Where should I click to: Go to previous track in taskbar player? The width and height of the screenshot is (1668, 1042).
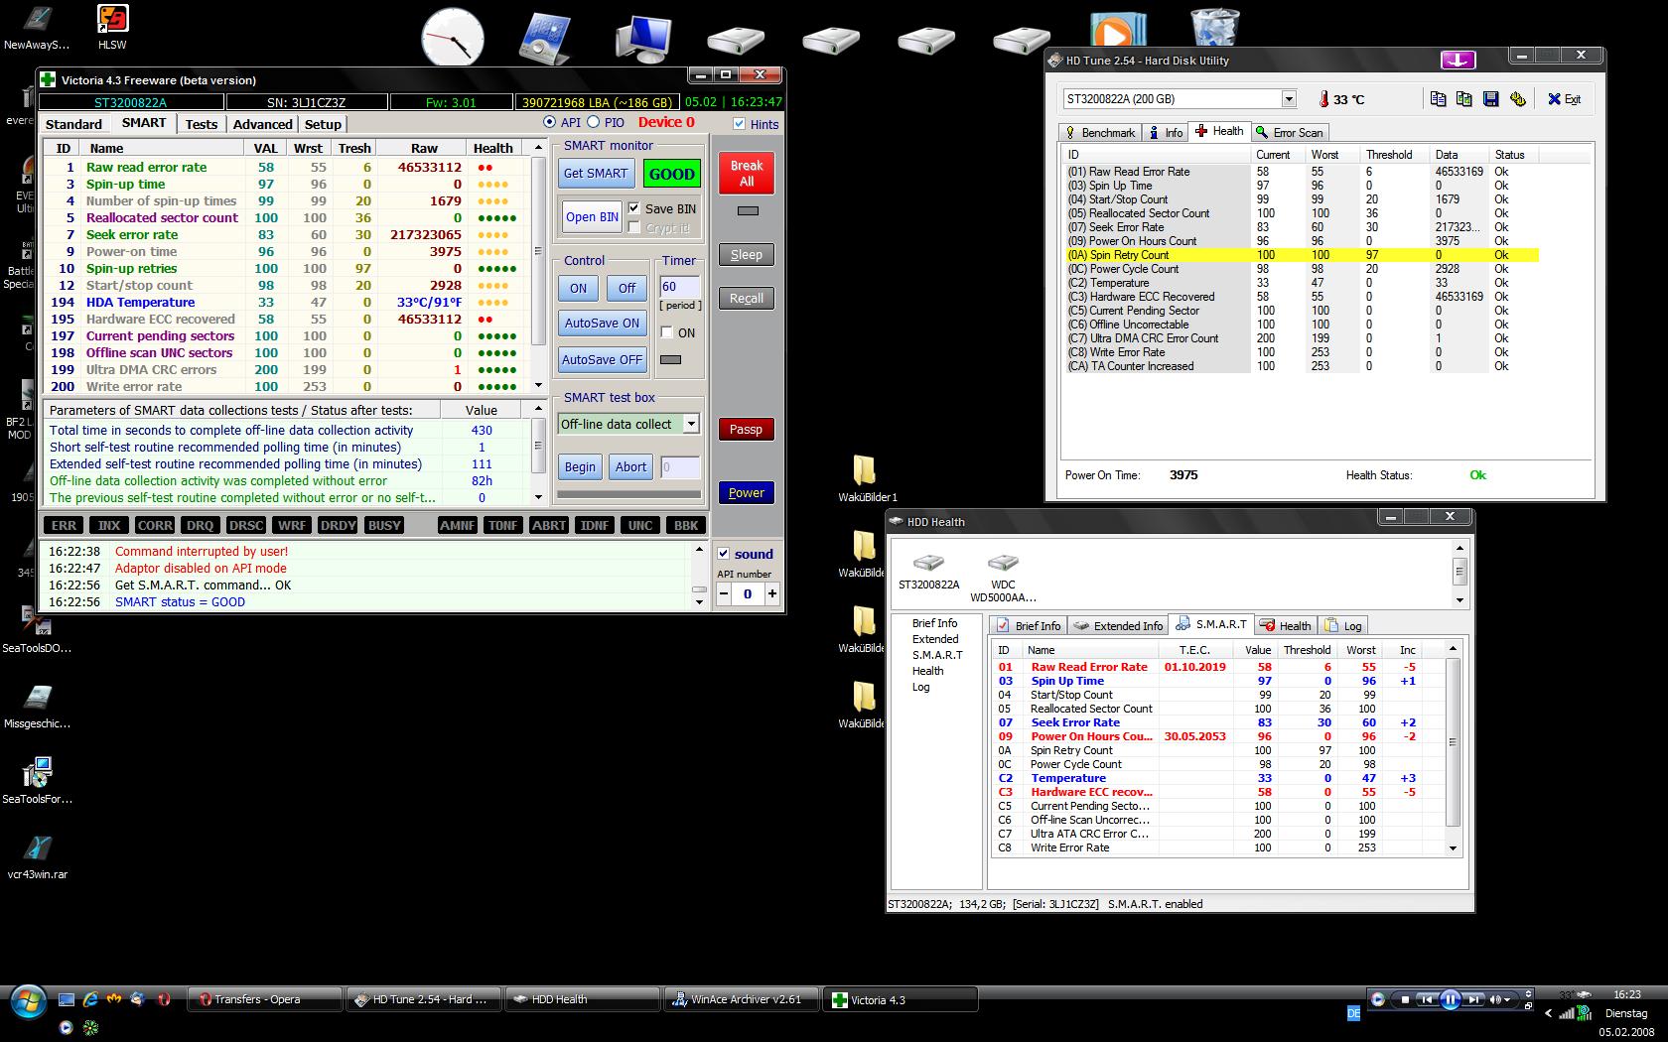pyautogui.click(x=1426, y=999)
